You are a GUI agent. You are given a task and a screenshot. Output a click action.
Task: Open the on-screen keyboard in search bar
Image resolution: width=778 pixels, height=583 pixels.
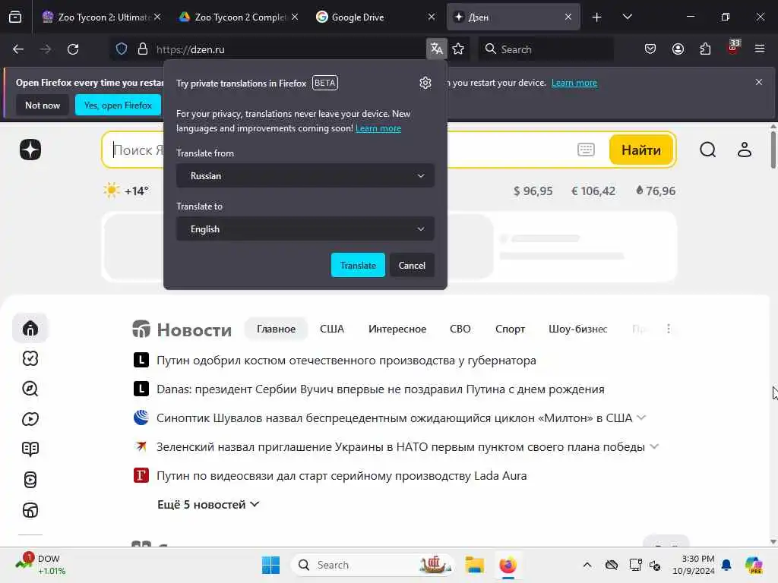click(586, 150)
